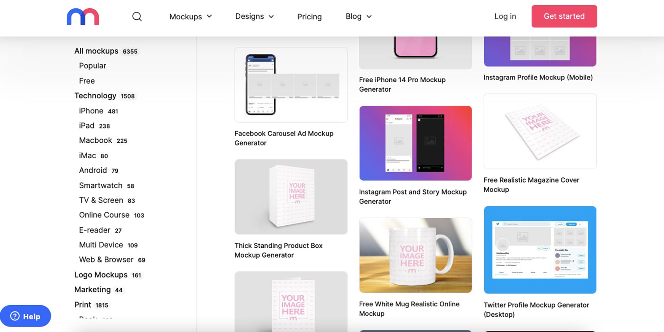Image resolution: width=664 pixels, height=332 pixels.
Task: Click the Mediamodifier logo
Action: click(x=83, y=17)
